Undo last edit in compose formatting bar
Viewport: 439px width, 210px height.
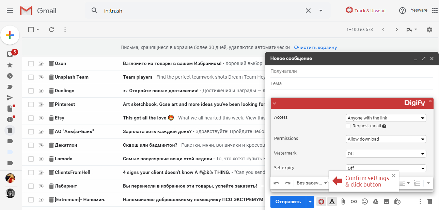click(x=277, y=183)
